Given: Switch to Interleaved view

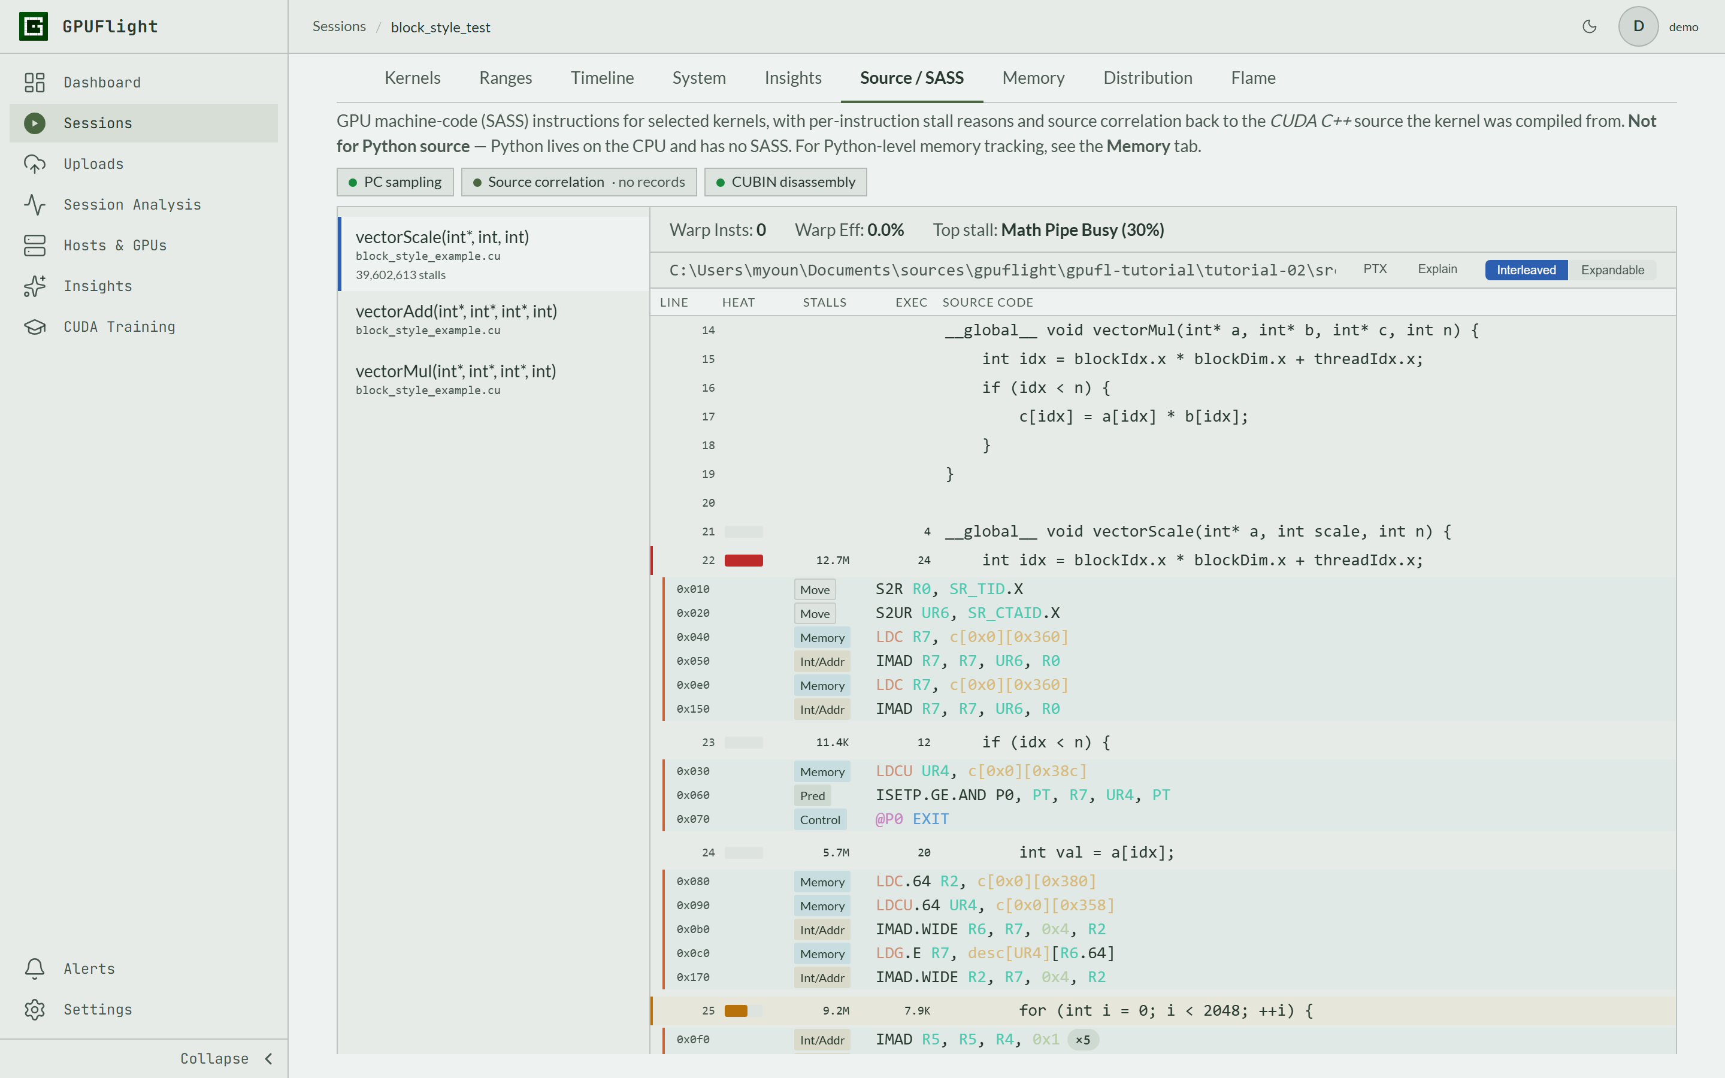Looking at the screenshot, I should click(x=1526, y=269).
